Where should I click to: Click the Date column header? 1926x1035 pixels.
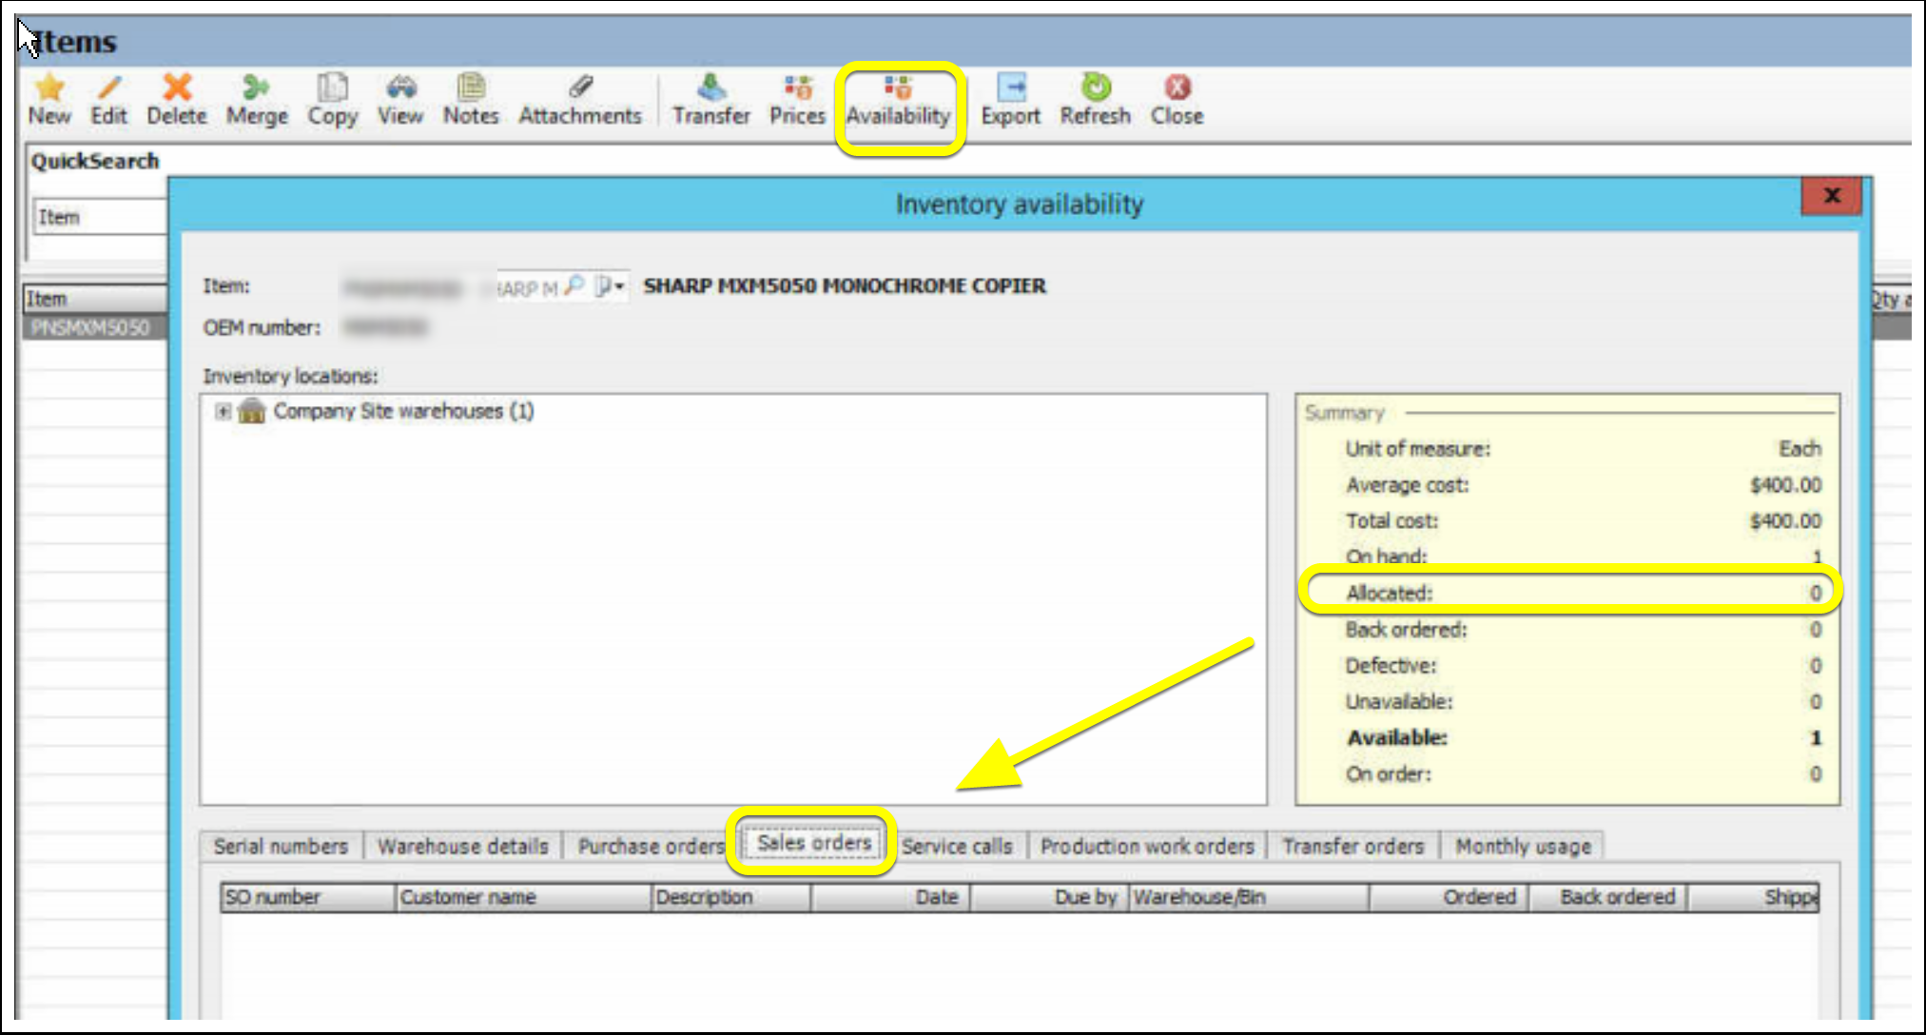[890, 897]
